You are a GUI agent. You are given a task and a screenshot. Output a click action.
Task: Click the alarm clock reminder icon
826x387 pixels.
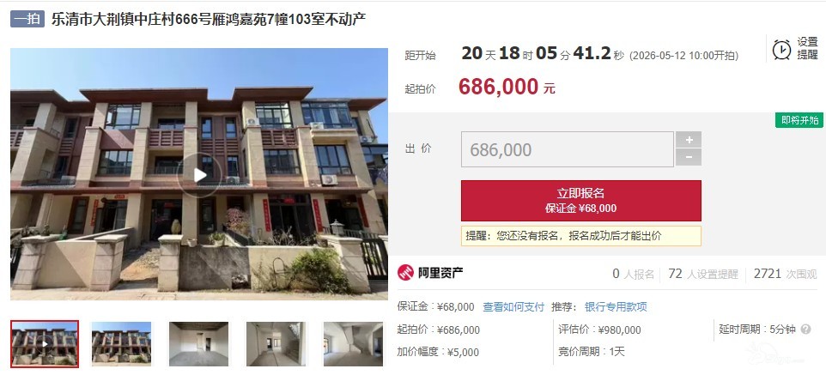tap(781, 49)
